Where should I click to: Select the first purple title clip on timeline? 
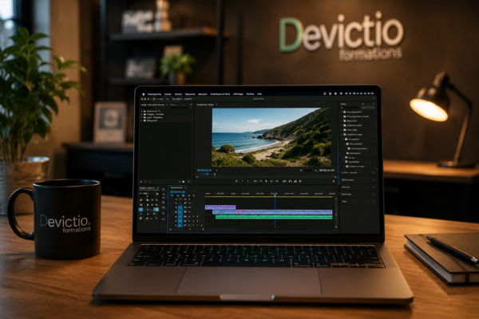211,207
